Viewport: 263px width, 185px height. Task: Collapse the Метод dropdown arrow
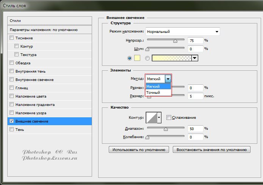coord(168,79)
